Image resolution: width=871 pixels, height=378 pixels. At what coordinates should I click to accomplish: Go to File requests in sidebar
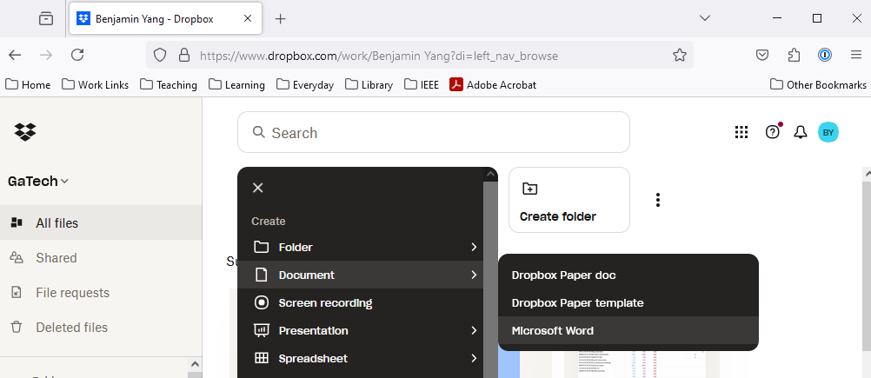(72, 293)
